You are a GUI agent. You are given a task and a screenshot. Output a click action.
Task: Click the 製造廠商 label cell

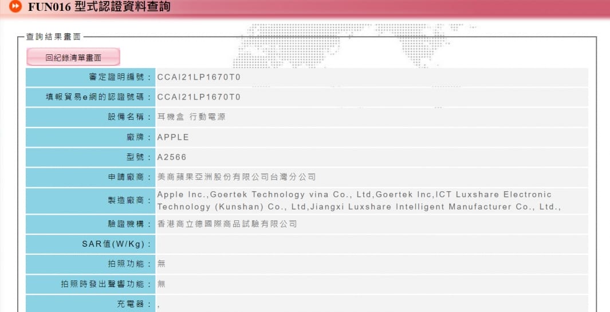click(90, 201)
